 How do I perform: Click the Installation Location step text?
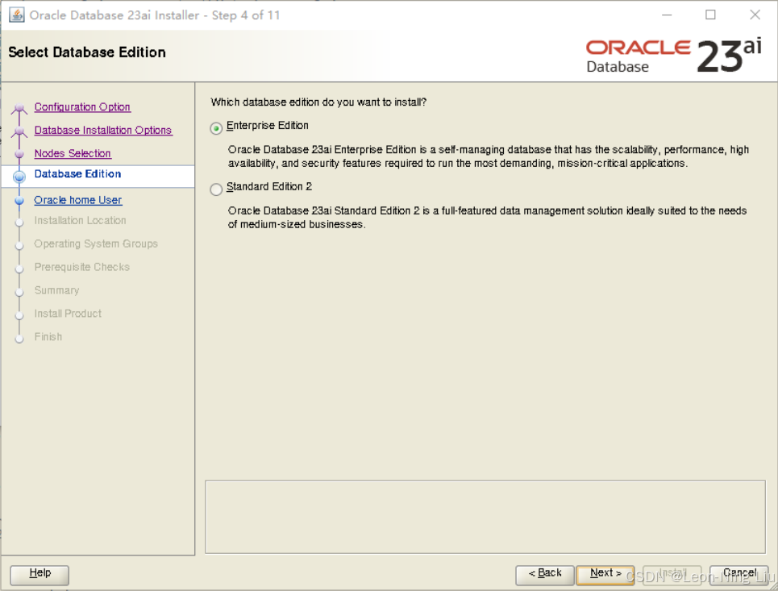(80, 220)
